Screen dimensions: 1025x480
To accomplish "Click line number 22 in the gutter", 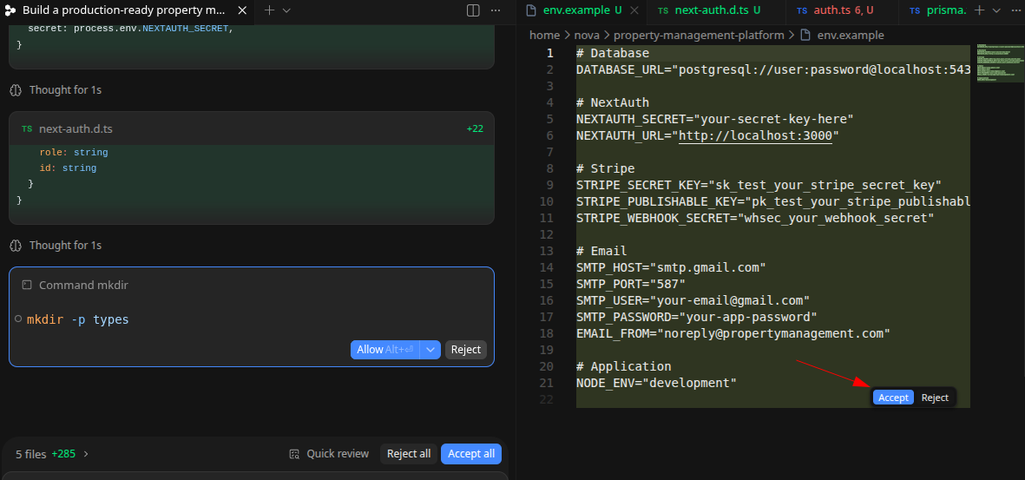I will (x=547, y=399).
